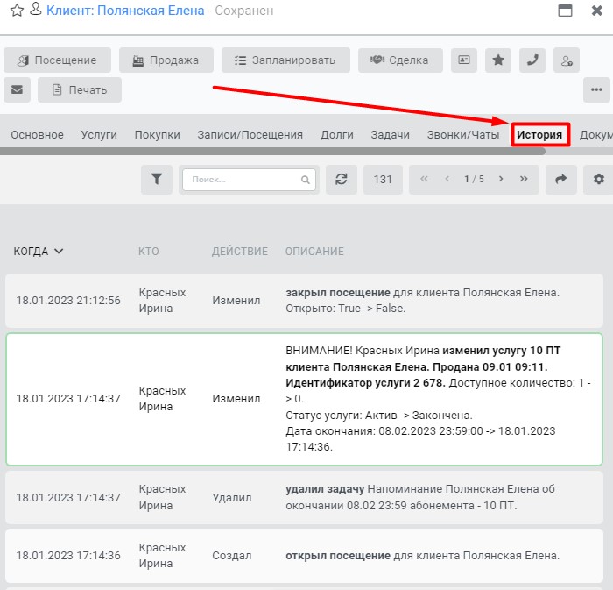Click the horizontal tab scrollbar
Viewport: 613px width, 590px height.
pos(272,152)
